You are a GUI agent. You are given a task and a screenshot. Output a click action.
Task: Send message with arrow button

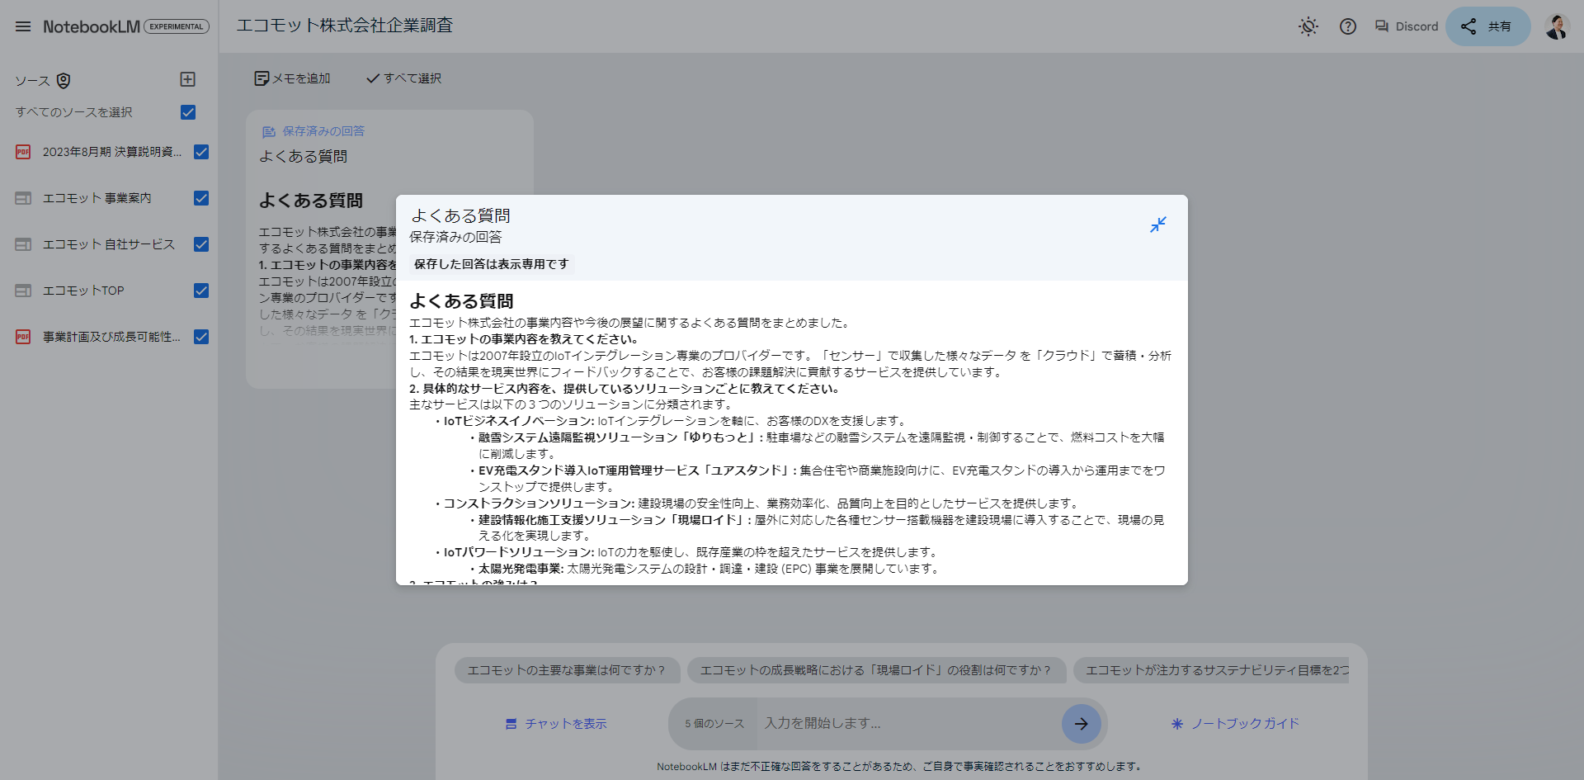coord(1081,724)
